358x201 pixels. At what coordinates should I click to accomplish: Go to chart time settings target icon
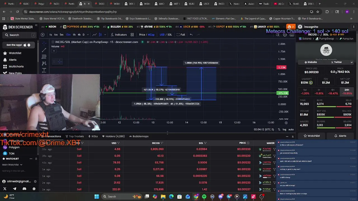(x=286, y=123)
